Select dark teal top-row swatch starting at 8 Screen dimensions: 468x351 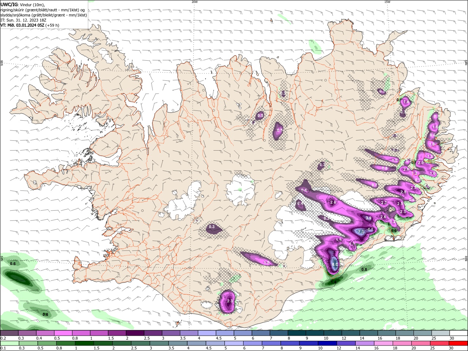tap(297, 333)
